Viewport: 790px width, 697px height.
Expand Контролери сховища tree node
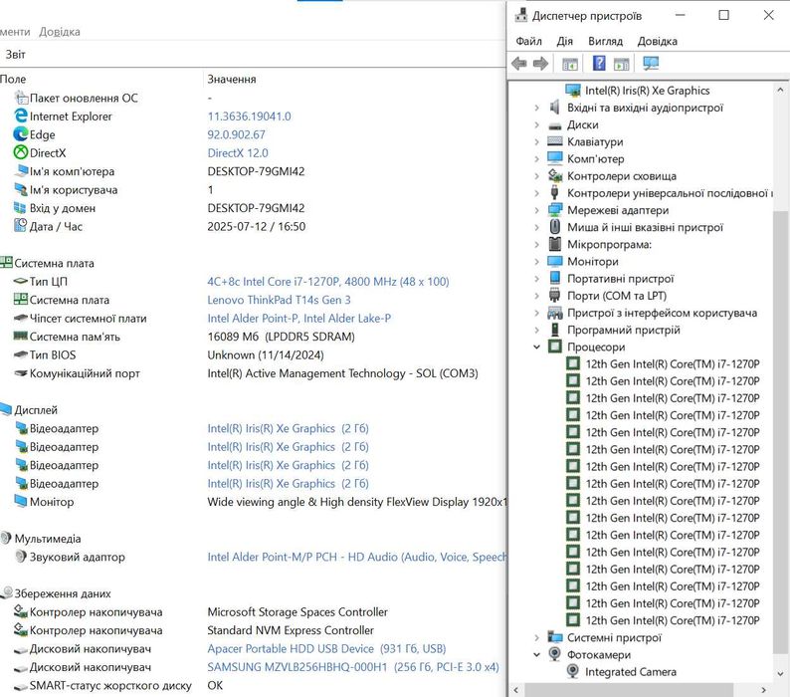click(537, 176)
